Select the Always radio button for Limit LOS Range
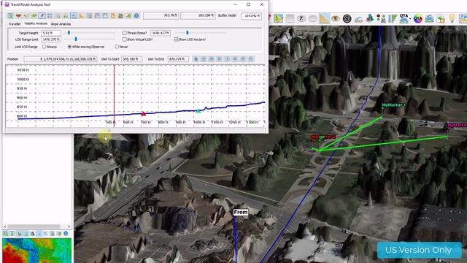Image resolution: width=467 pixels, height=263 pixels. [x=44, y=47]
